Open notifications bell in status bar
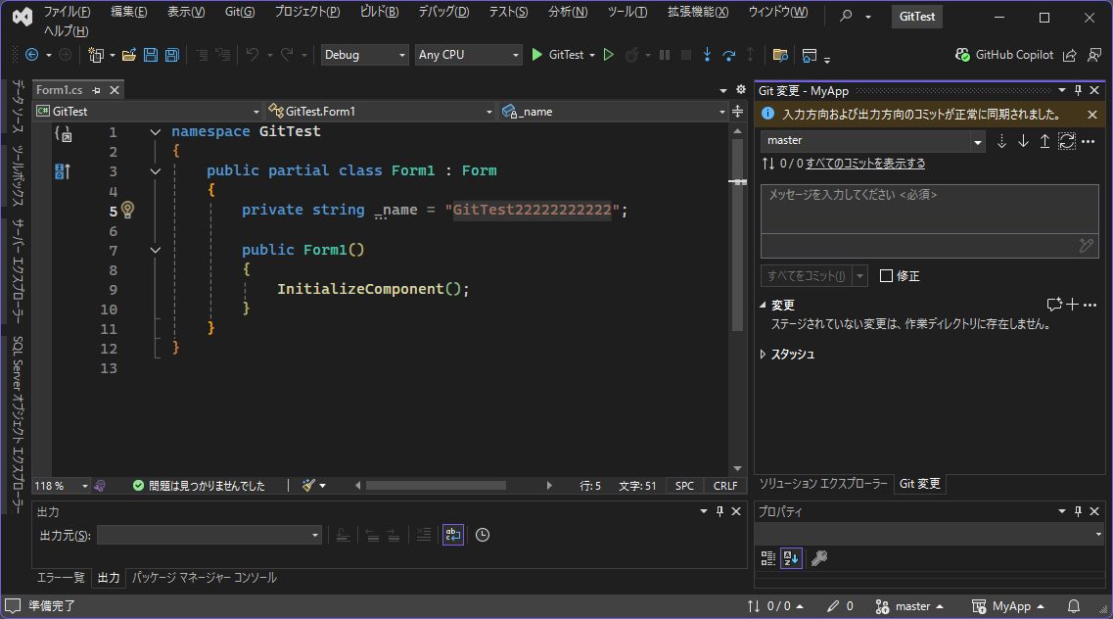The height and width of the screenshot is (619, 1113). tap(1073, 606)
